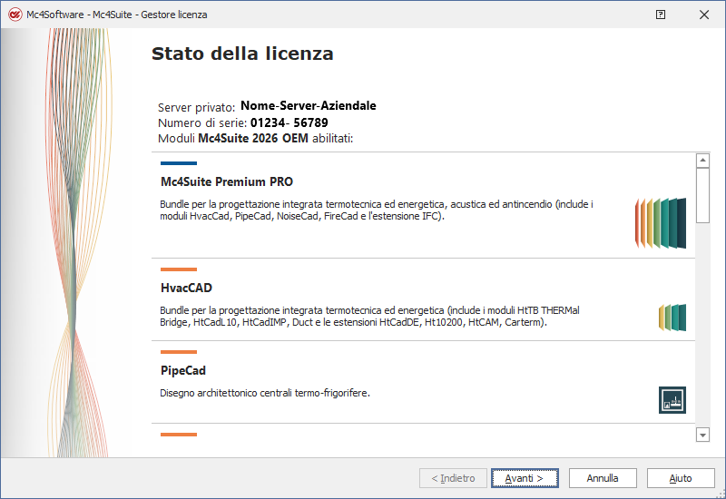Screen dimensions: 726x499
Task: Click the blue bar above Mc4Suite Premium PRO
Action: 179,163
